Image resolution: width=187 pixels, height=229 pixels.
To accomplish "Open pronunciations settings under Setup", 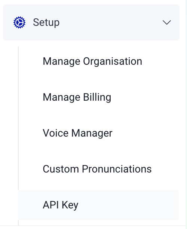I will (97, 169).
